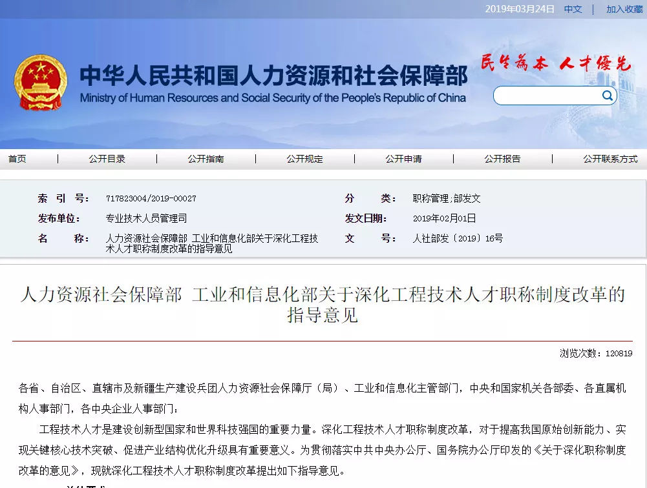Click the main article headline
Screen dimensions: 647x488
323,305
